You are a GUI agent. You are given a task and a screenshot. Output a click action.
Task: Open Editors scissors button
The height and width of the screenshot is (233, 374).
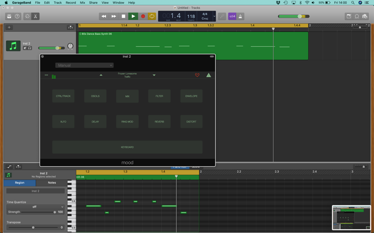[x=36, y=16]
